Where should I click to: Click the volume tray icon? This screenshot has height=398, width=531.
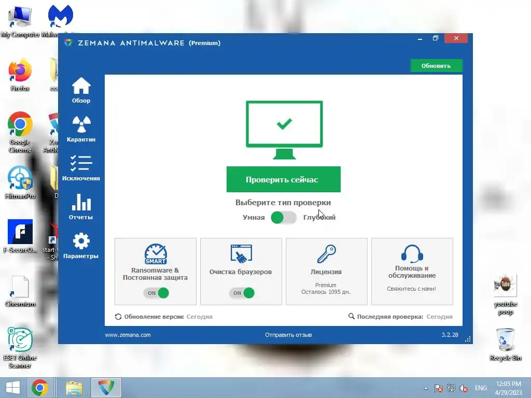(464, 388)
